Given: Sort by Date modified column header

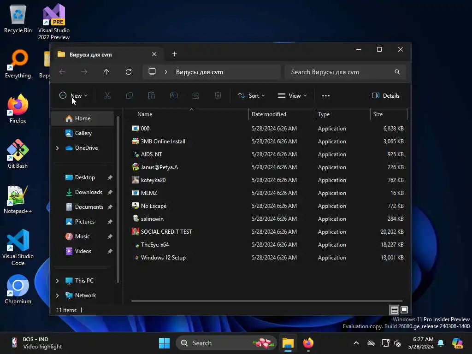Looking at the screenshot, I should [282, 114].
